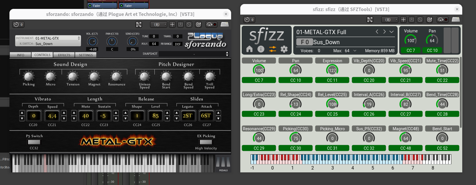Viewport: 476px width, 185px height.
Task: Switch to the INFO tab
Action: (21, 55)
